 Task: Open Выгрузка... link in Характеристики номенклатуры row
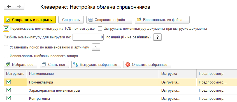(171, 91)
